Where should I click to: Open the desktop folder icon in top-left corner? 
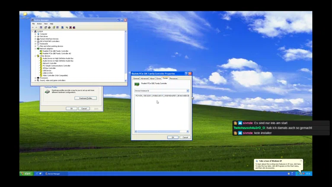coord(25,14)
